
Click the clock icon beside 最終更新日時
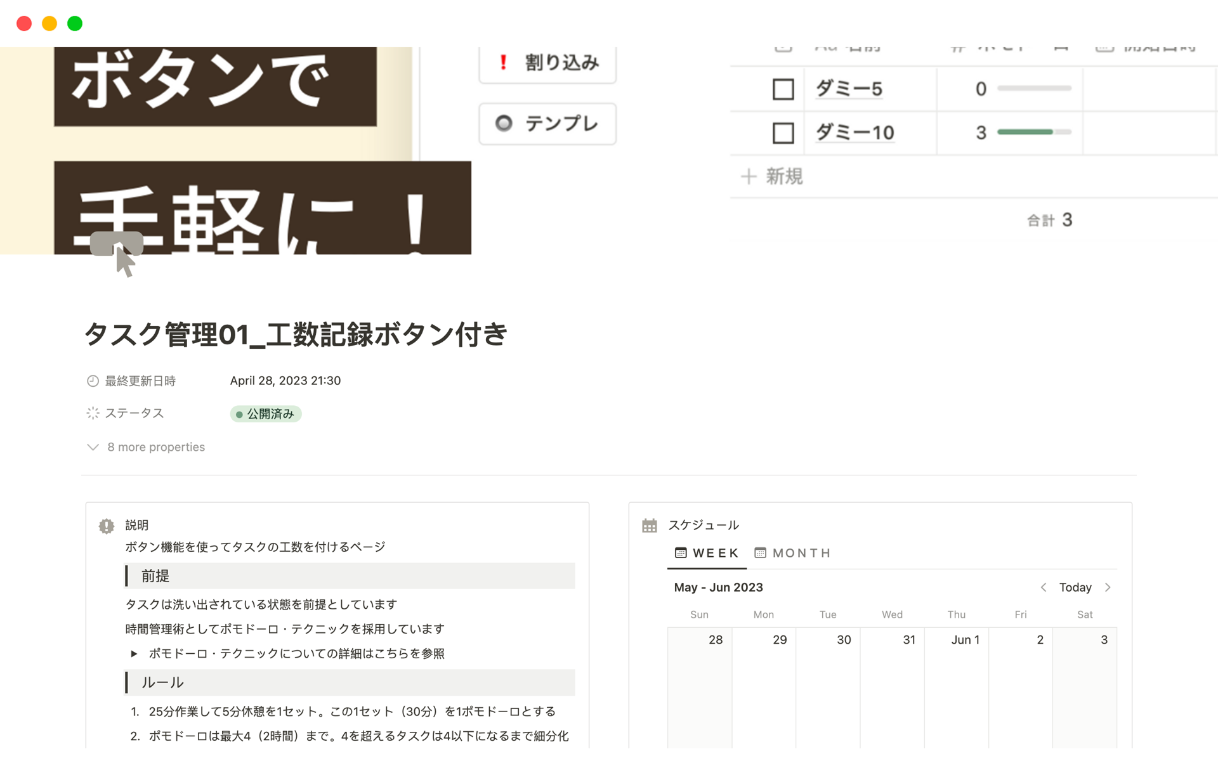pos(93,381)
